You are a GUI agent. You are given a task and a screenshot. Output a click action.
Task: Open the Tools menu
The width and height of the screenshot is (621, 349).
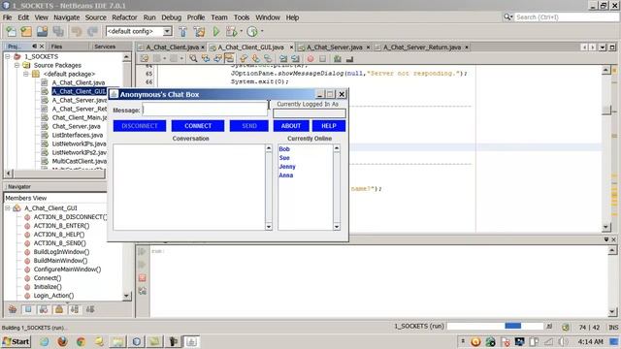point(242,17)
